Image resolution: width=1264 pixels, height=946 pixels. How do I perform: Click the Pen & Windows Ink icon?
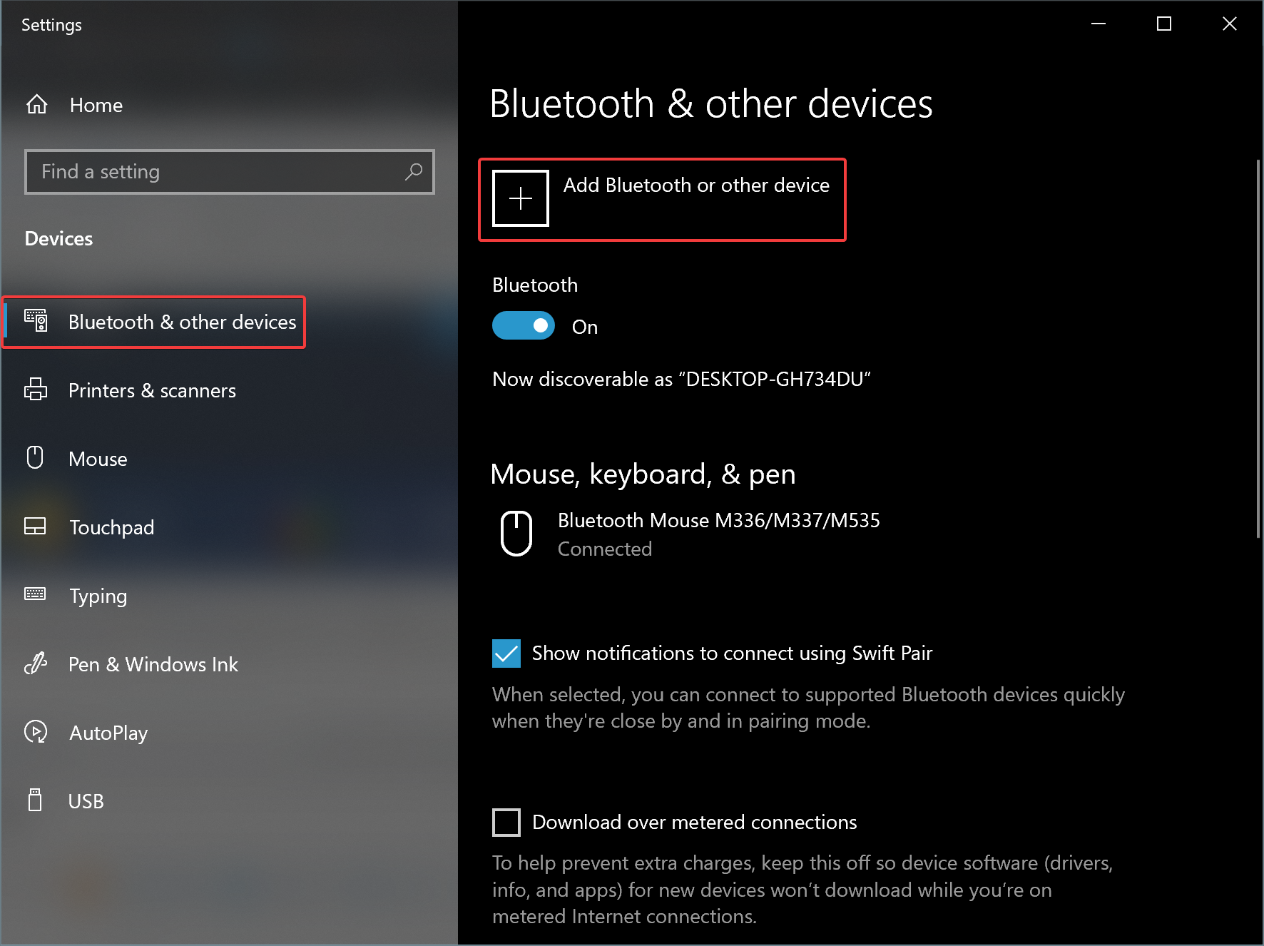click(36, 663)
